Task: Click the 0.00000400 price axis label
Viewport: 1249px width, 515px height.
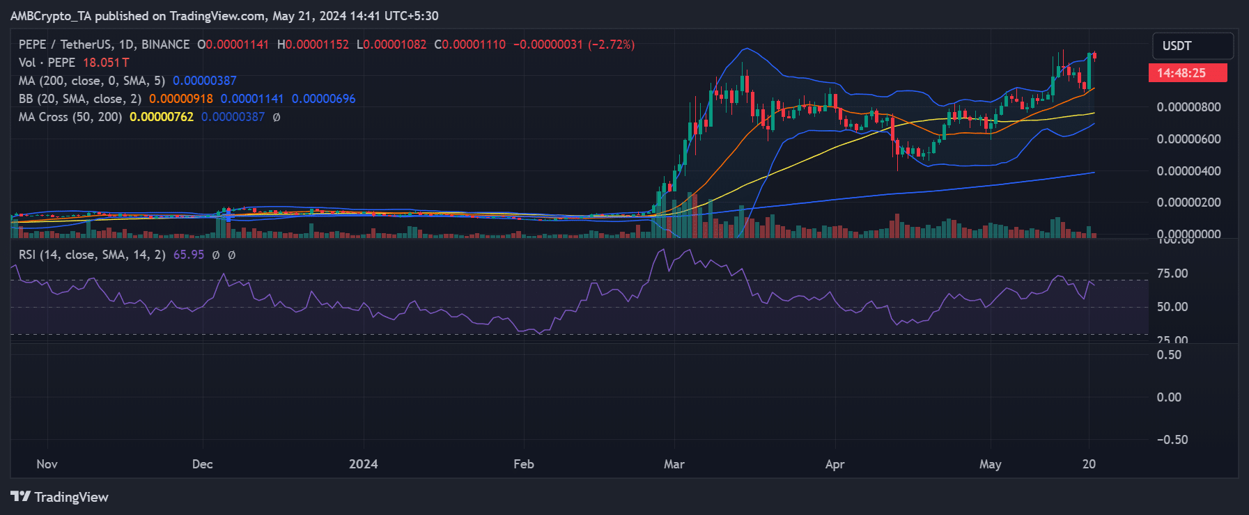Action: [1188, 171]
